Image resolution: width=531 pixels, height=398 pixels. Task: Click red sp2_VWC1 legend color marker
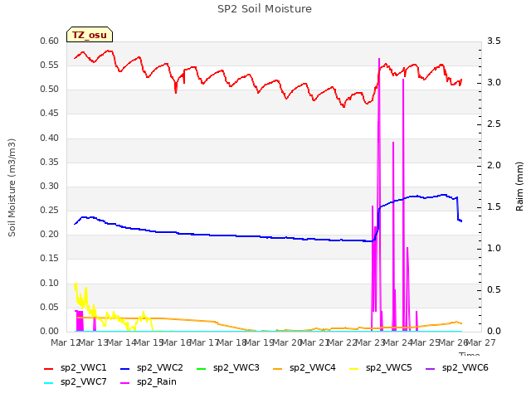click(49, 368)
